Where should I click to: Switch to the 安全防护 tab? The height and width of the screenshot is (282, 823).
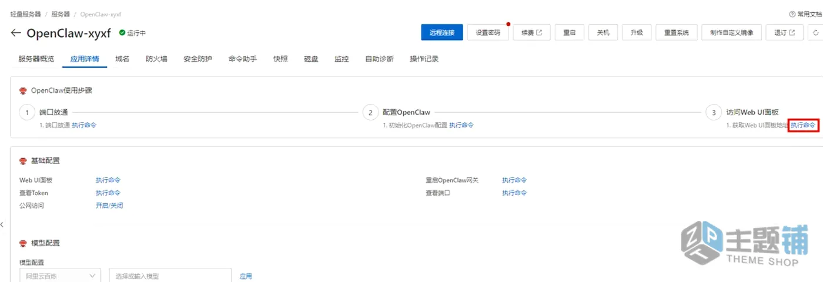198,59
